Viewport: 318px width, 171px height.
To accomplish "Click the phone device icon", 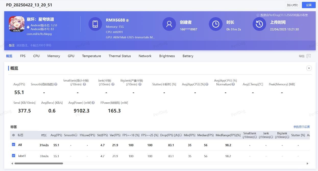I will 95,24.
